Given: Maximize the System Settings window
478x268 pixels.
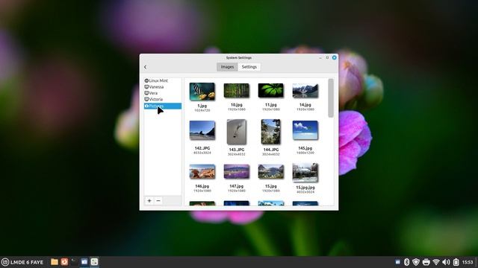Looking at the screenshot, I should click(x=327, y=57).
